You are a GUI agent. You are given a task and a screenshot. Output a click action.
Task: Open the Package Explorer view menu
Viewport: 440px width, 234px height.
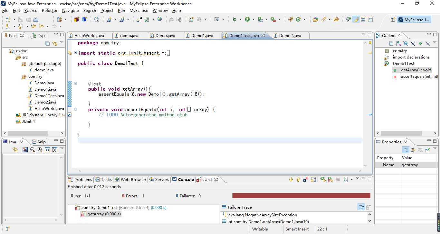(x=62, y=42)
